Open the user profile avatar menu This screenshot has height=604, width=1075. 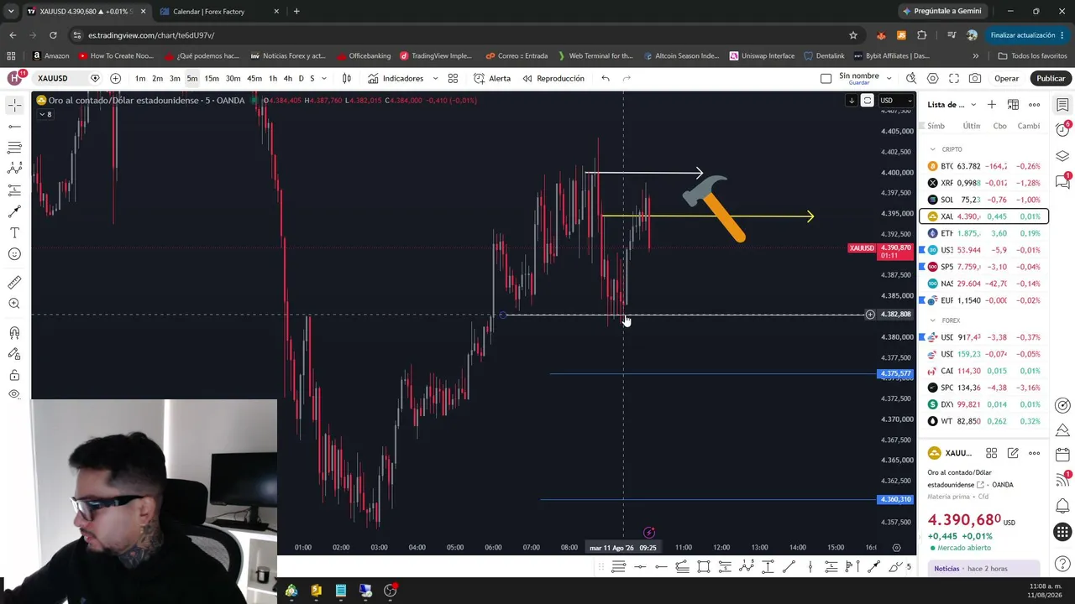[15, 78]
